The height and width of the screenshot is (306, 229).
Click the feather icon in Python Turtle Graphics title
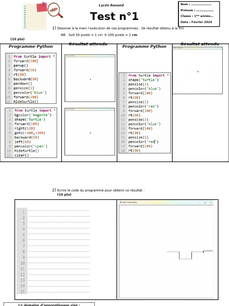(120, 202)
